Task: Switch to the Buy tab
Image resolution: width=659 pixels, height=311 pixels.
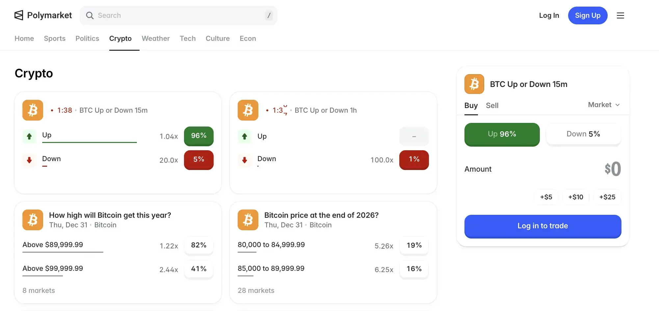Action: (x=471, y=105)
